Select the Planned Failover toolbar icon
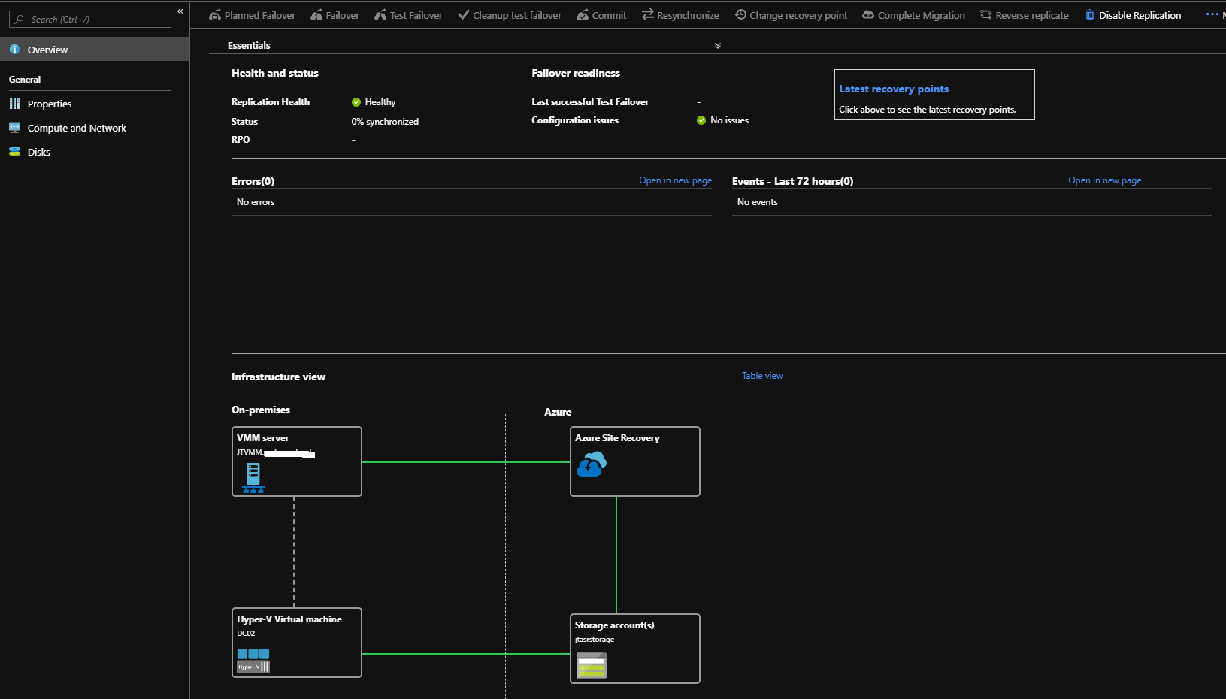The image size is (1226, 699). tap(216, 14)
